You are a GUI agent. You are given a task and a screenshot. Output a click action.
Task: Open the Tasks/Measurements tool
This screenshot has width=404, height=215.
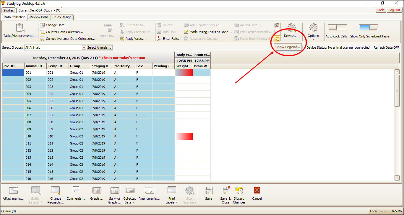[20, 31]
